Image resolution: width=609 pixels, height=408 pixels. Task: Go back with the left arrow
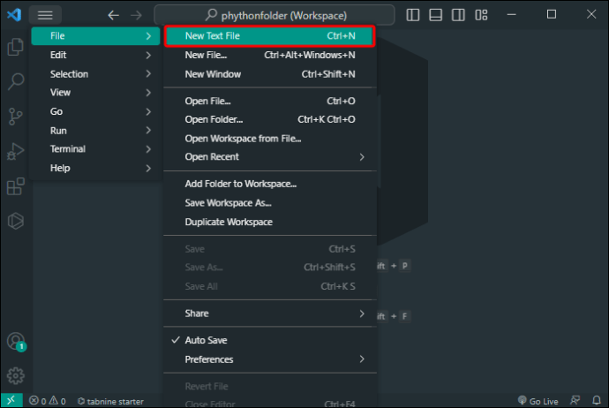[x=113, y=16]
